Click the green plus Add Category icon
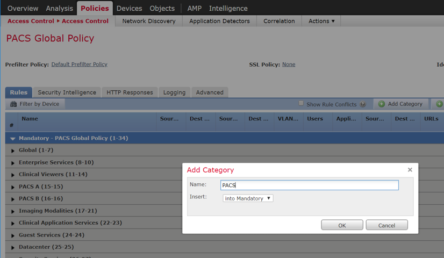The image size is (444, 258). [x=382, y=104]
